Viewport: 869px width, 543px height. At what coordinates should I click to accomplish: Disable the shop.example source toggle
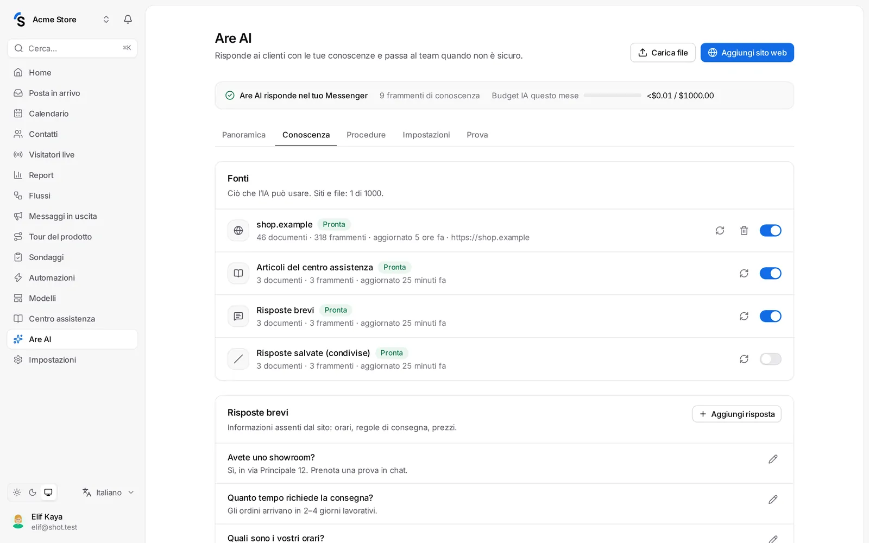coord(770,231)
